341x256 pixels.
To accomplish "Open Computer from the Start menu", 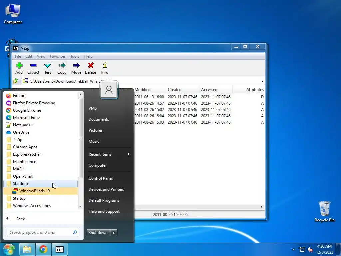I will pyautogui.click(x=98, y=165).
